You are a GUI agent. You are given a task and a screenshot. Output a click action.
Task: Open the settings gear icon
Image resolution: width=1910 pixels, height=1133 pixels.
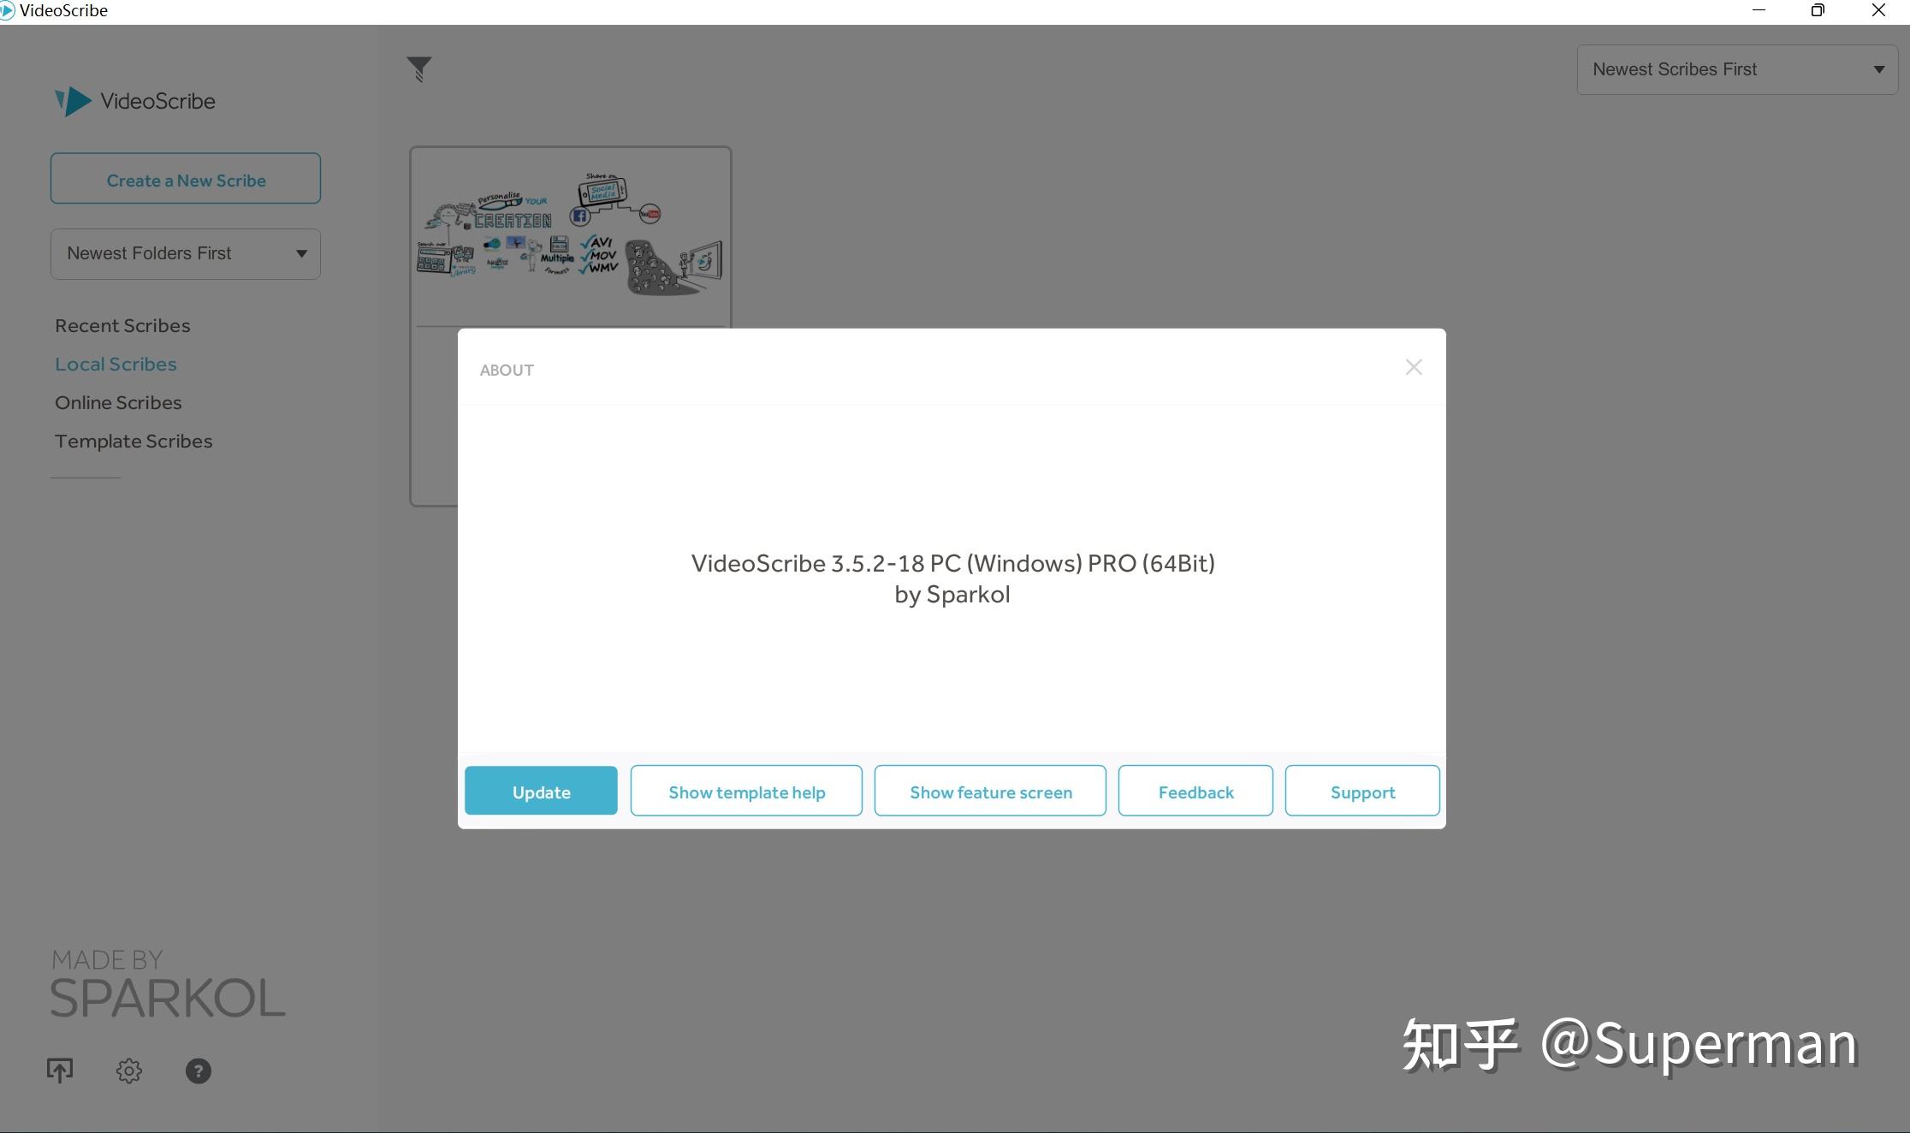point(128,1071)
